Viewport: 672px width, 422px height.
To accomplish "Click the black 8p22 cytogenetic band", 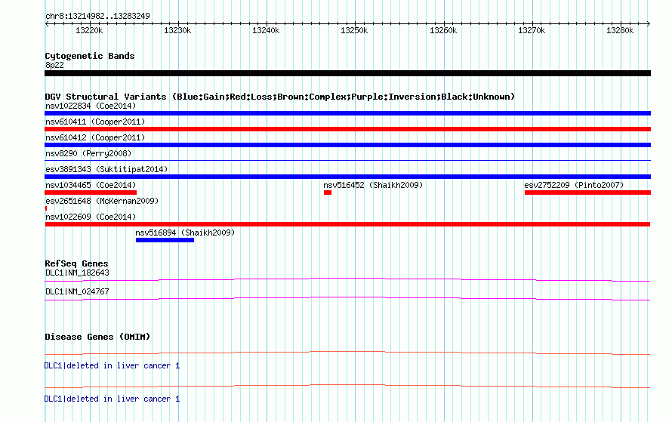I will 347,73.
